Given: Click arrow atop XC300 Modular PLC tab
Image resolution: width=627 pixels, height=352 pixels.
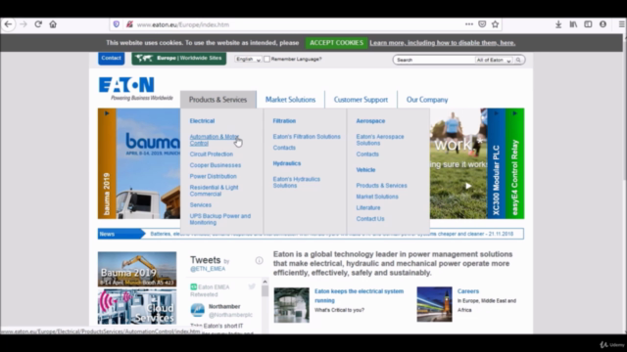Looking at the screenshot, I should click(x=497, y=113).
